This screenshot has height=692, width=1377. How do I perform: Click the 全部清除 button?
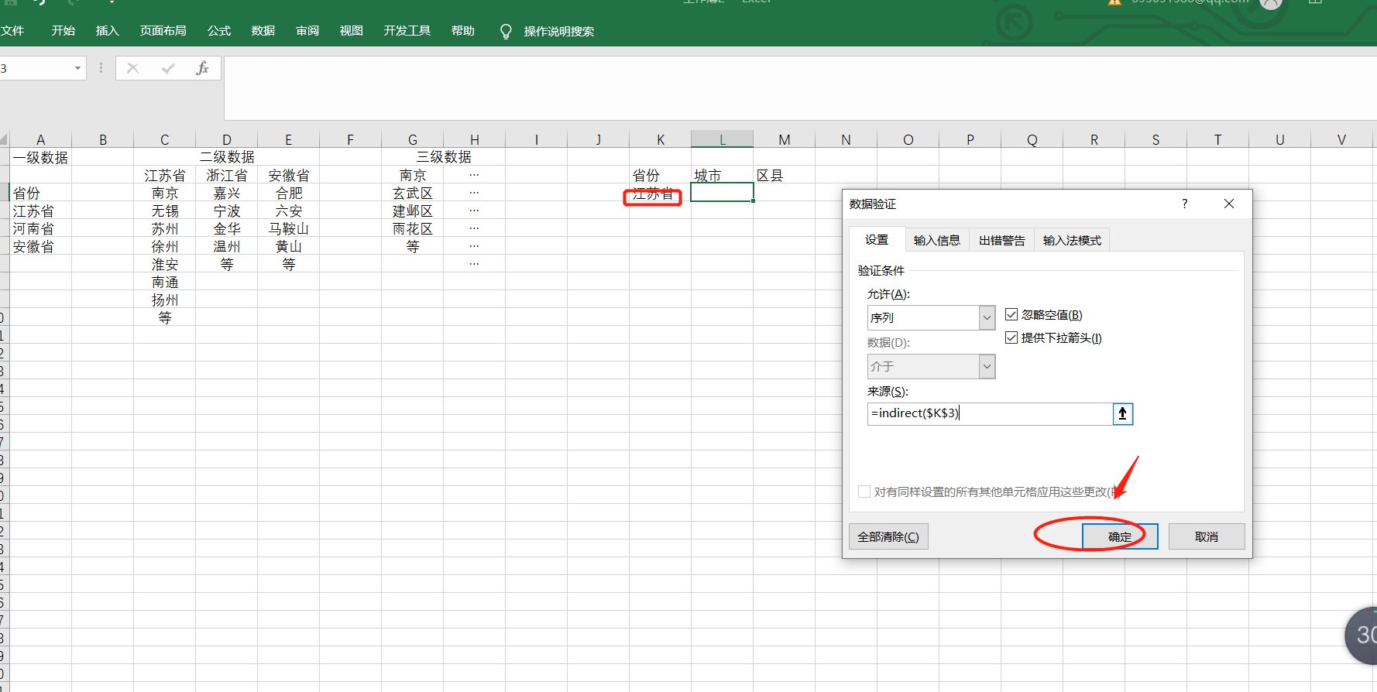[888, 536]
